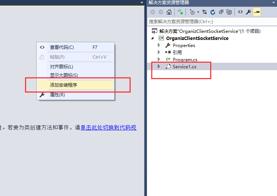Select Properties in the project tree
Image resolution: width=277 pixels, height=196 pixels.
184,46
